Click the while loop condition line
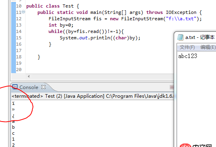216x147 pixels. click(86, 31)
